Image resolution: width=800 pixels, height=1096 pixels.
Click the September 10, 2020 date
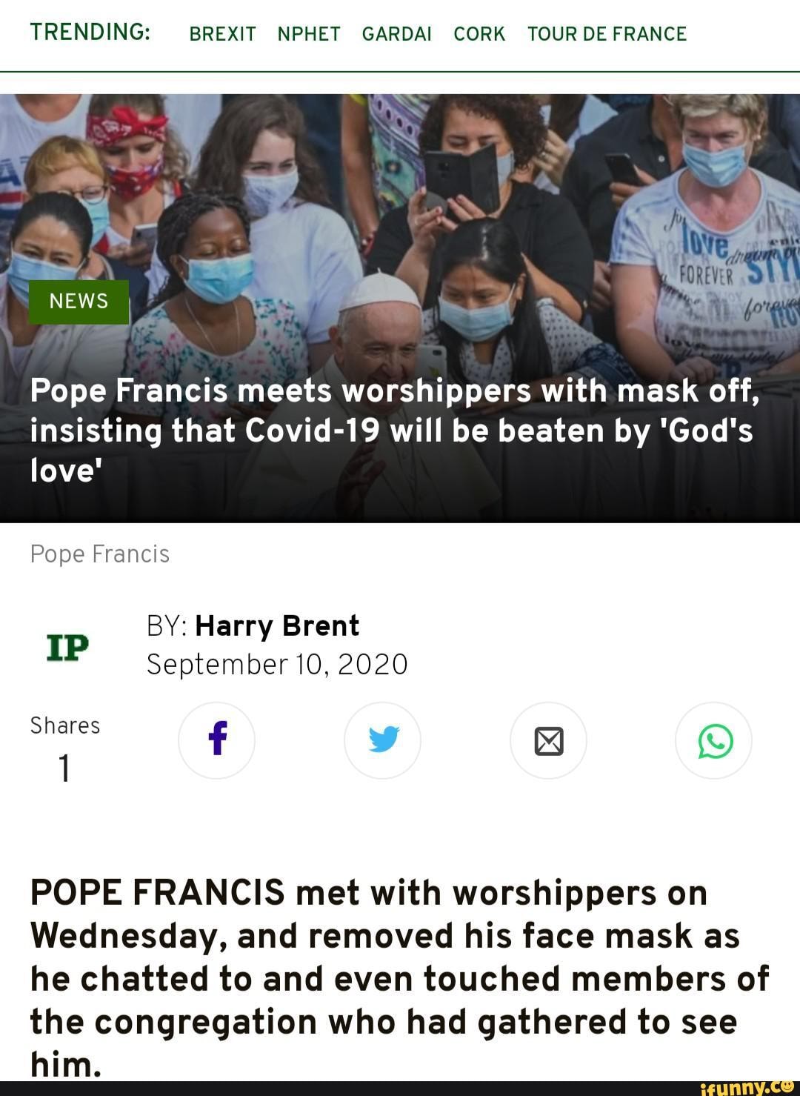pos(277,665)
